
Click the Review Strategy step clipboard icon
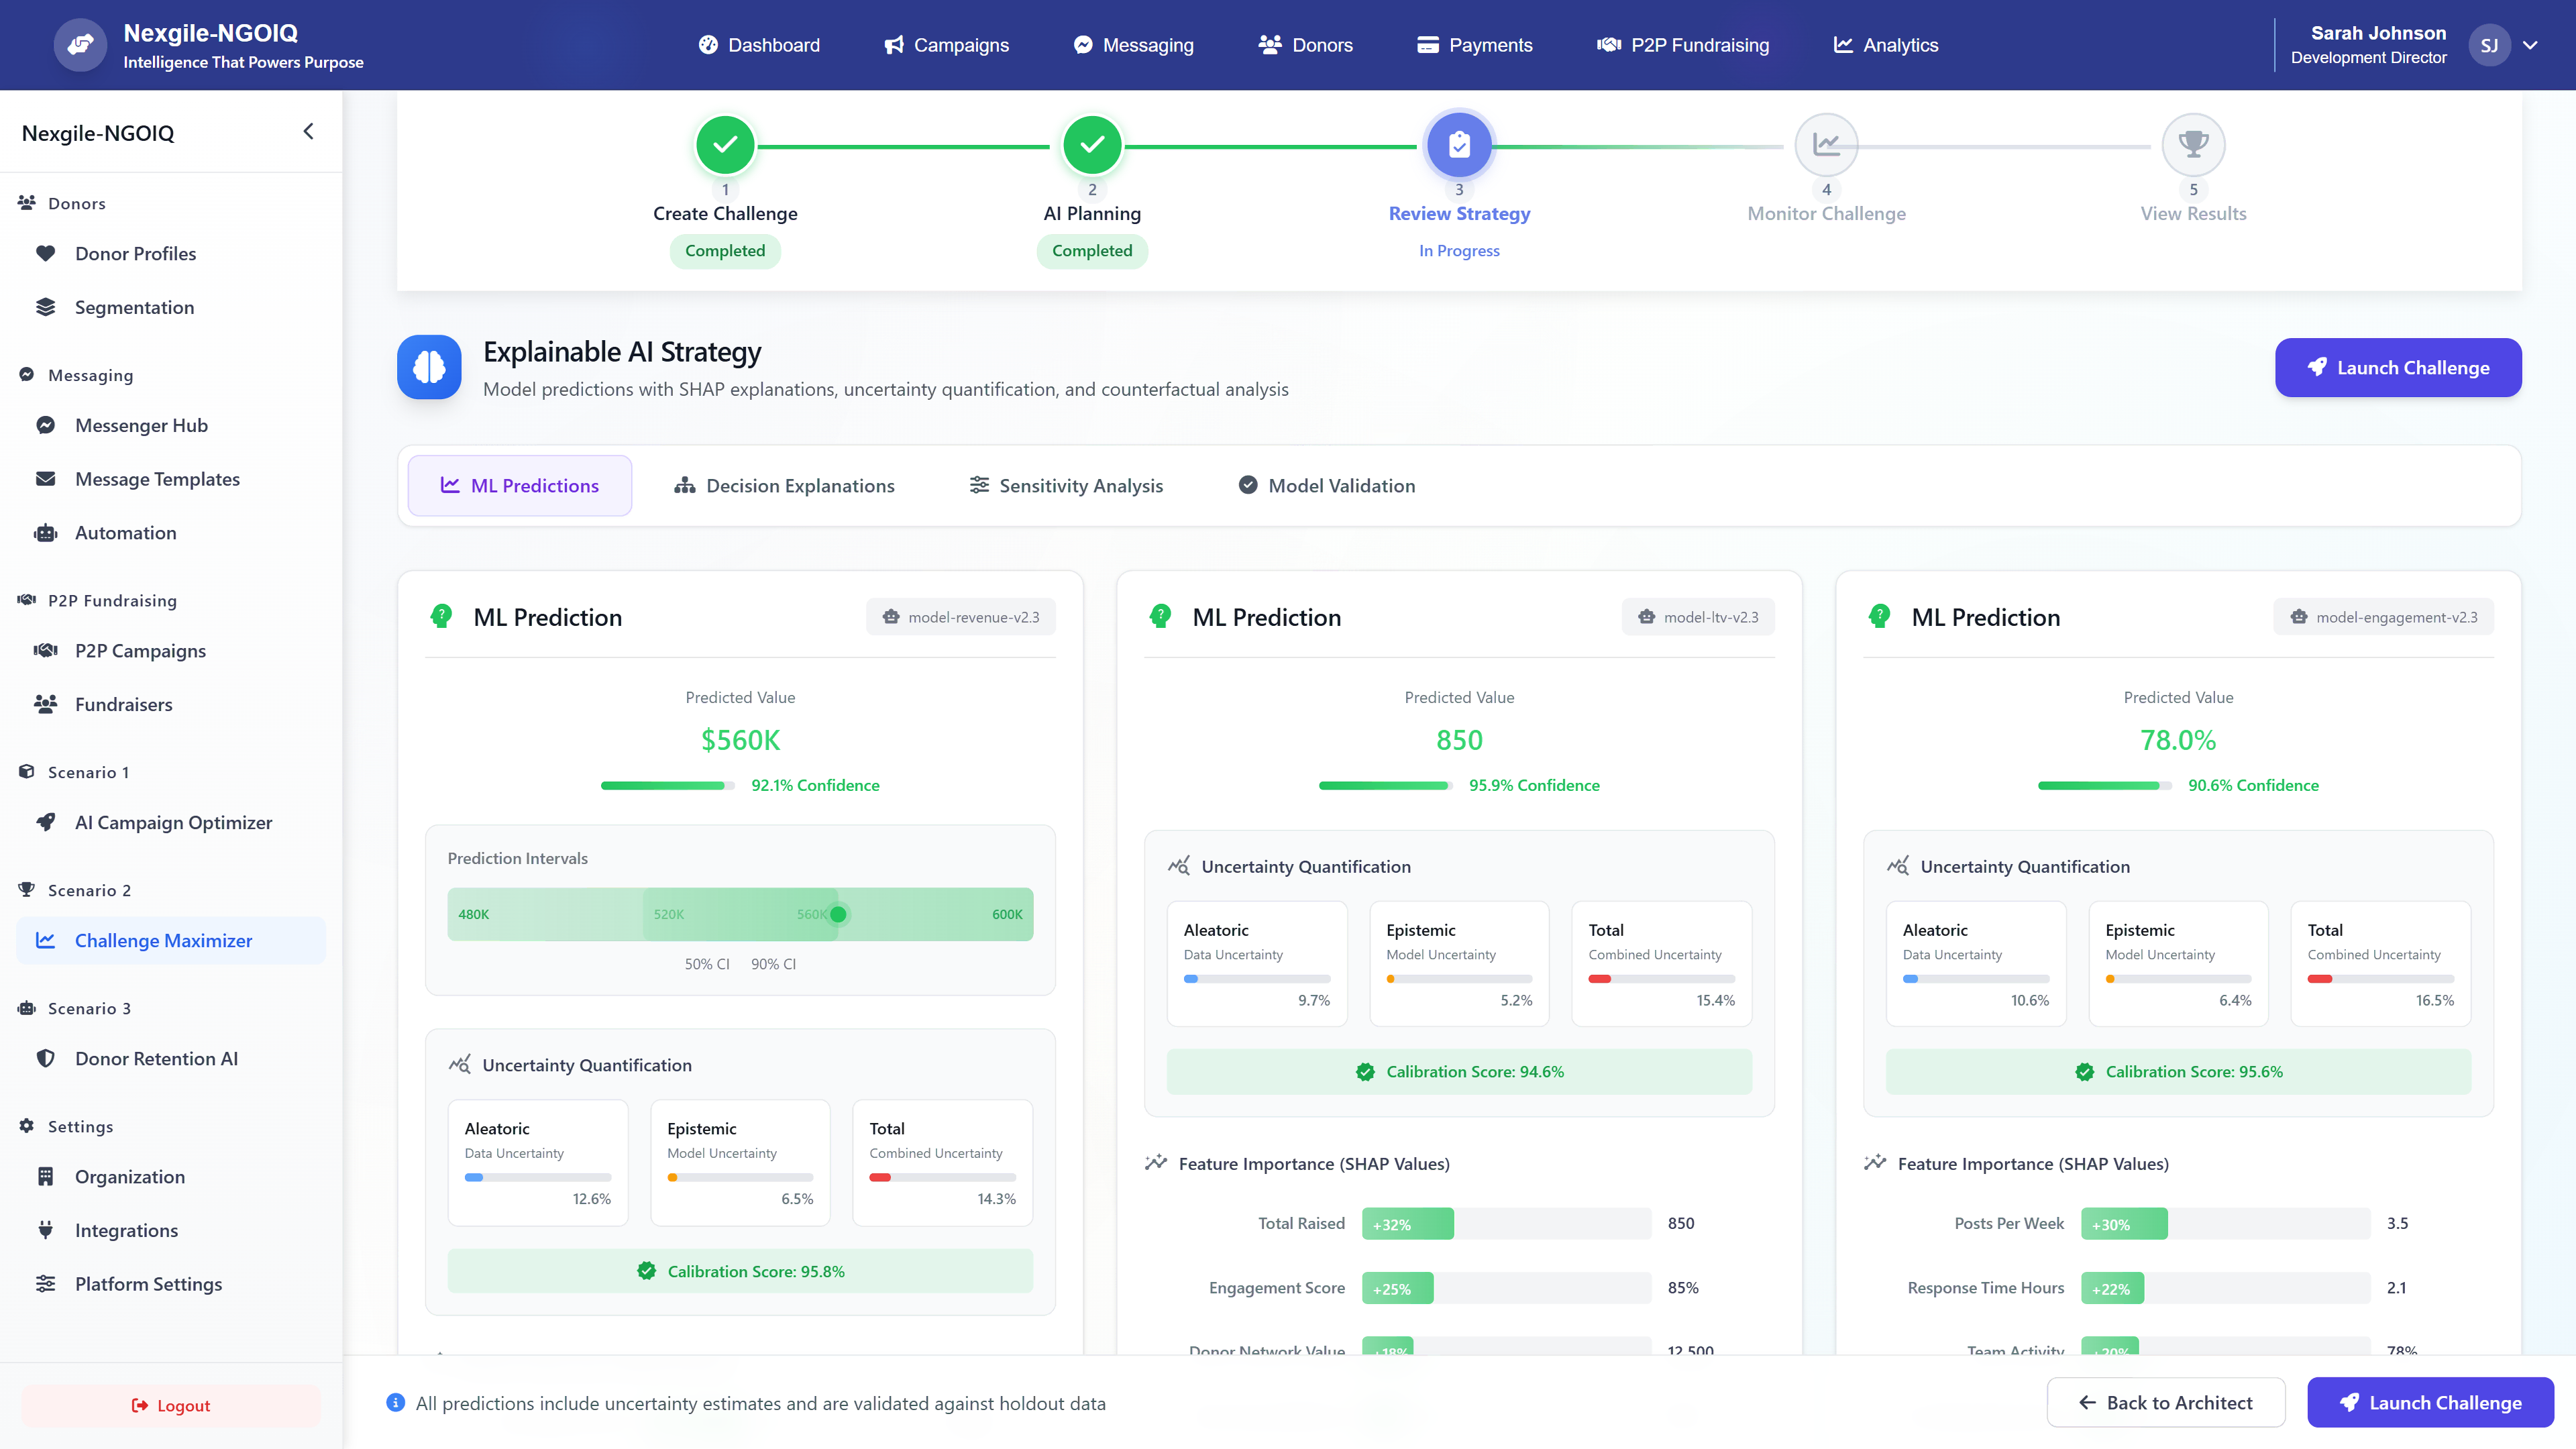(1459, 145)
